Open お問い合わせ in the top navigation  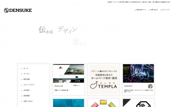tap(154, 10)
